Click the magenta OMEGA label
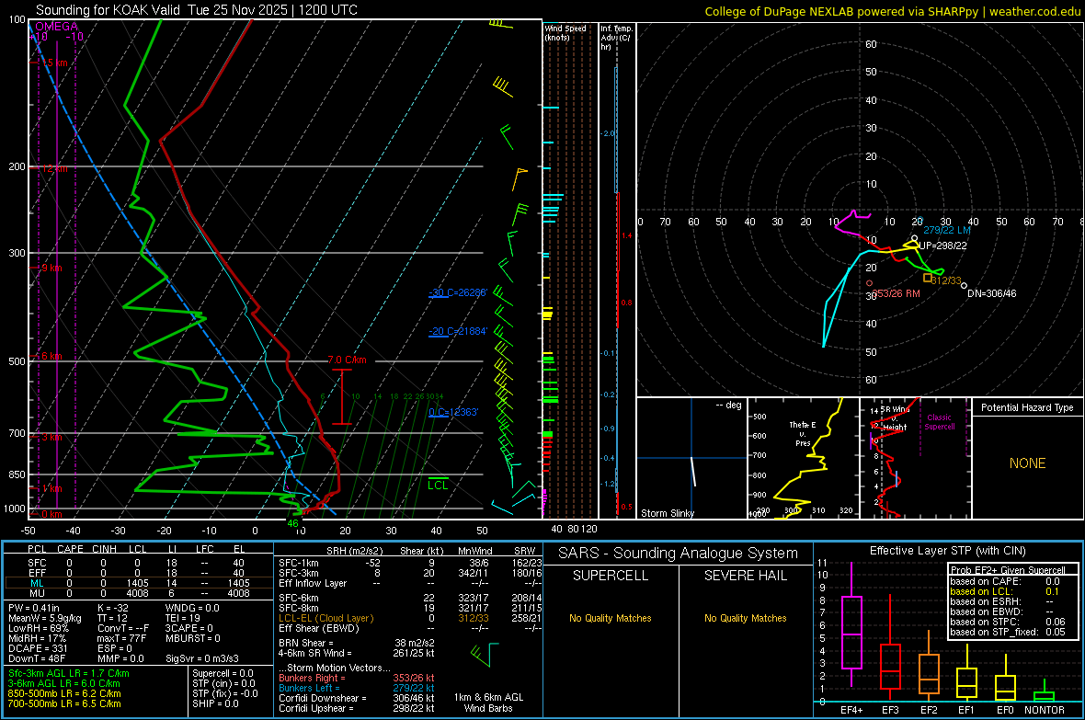 tap(57, 27)
